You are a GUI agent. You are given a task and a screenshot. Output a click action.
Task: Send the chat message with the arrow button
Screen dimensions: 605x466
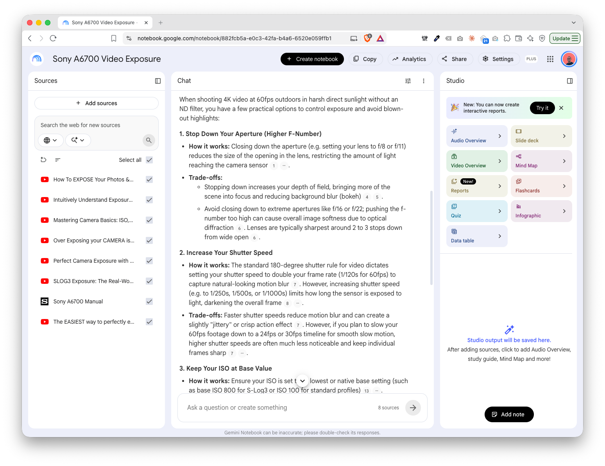[413, 408]
